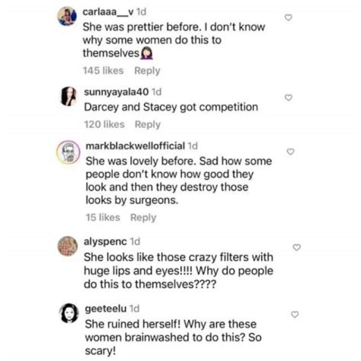Tap heart on markblackwellofficial's comment
The image size is (361, 361).
tap(290, 152)
